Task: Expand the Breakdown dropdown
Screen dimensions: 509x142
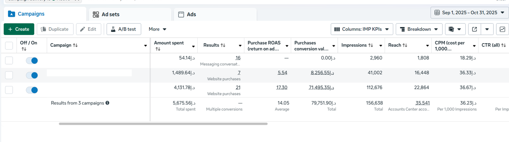Action: 419,29
